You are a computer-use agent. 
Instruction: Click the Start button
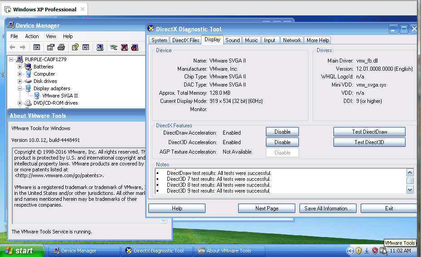[x=21, y=251]
